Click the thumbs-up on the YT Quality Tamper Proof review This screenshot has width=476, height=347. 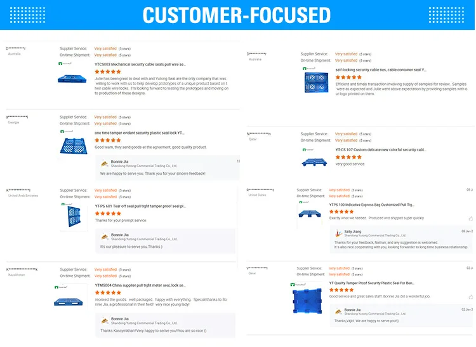(470, 297)
